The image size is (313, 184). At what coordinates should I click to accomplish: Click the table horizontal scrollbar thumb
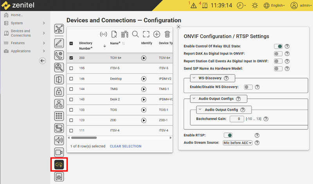pyautogui.click(x=84, y=138)
